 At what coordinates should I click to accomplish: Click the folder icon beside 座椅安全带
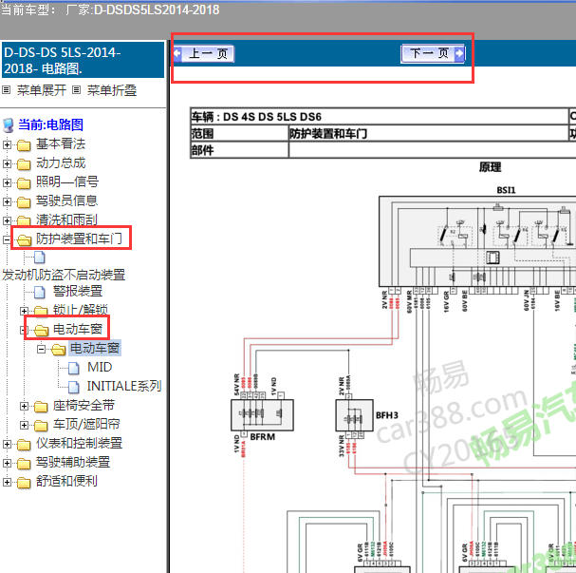coord(41,407)
